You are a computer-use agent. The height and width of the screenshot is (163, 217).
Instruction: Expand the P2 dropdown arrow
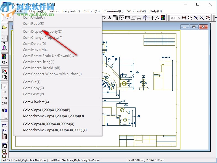tap(6, 62)
